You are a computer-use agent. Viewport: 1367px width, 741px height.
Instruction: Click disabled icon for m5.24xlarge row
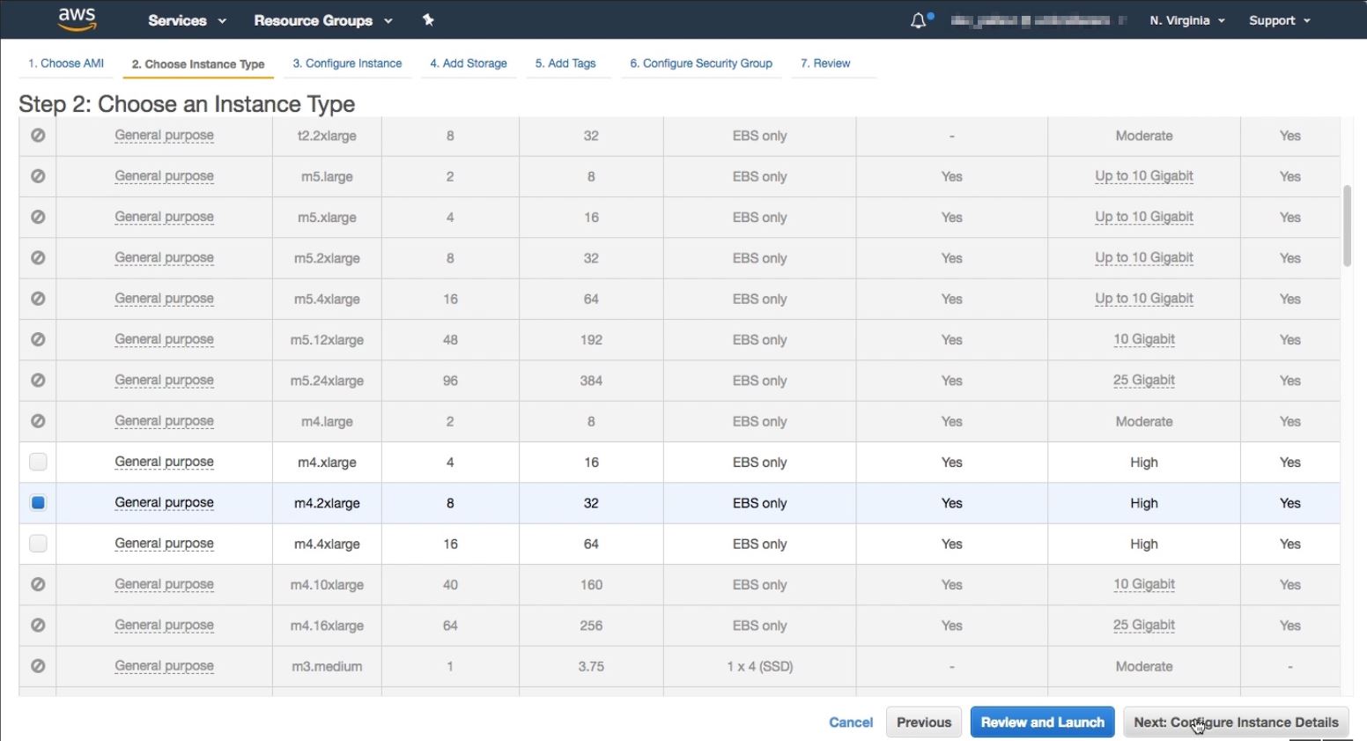click(x=38, y=381)
